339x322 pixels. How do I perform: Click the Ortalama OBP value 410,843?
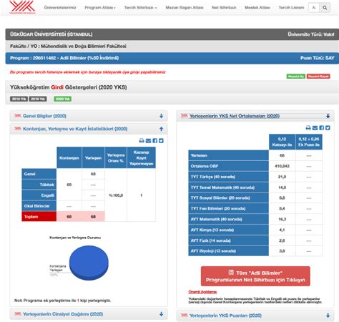pyautogui.click(x=282, y=166)
